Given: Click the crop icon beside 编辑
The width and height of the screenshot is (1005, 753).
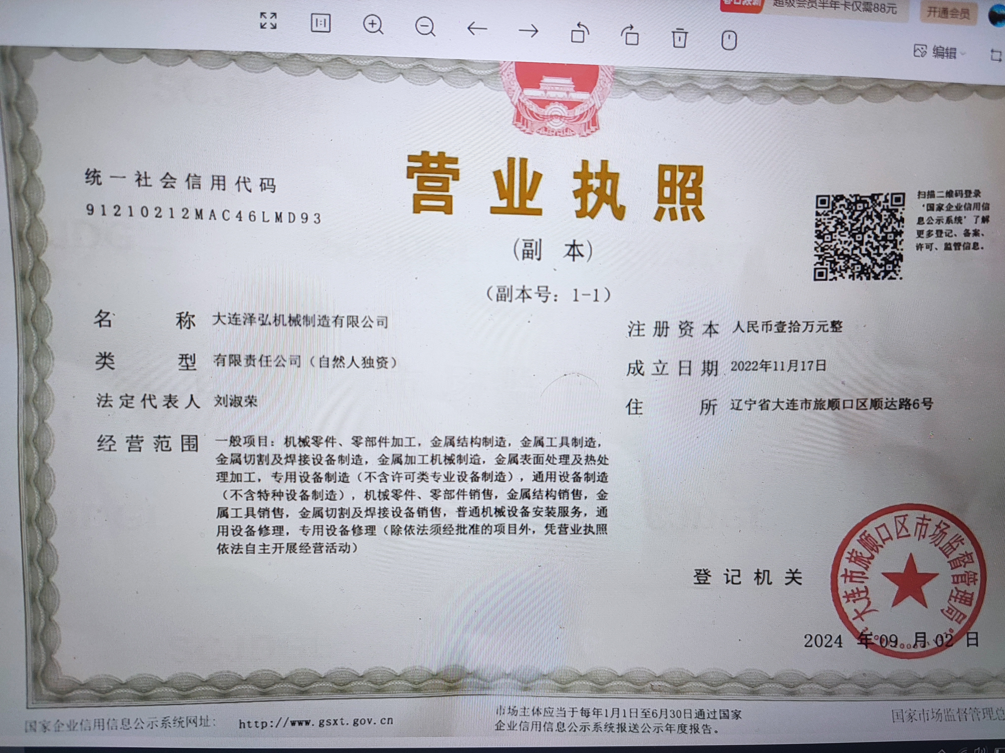Looking at the screenshot, I should pos(996,55).
